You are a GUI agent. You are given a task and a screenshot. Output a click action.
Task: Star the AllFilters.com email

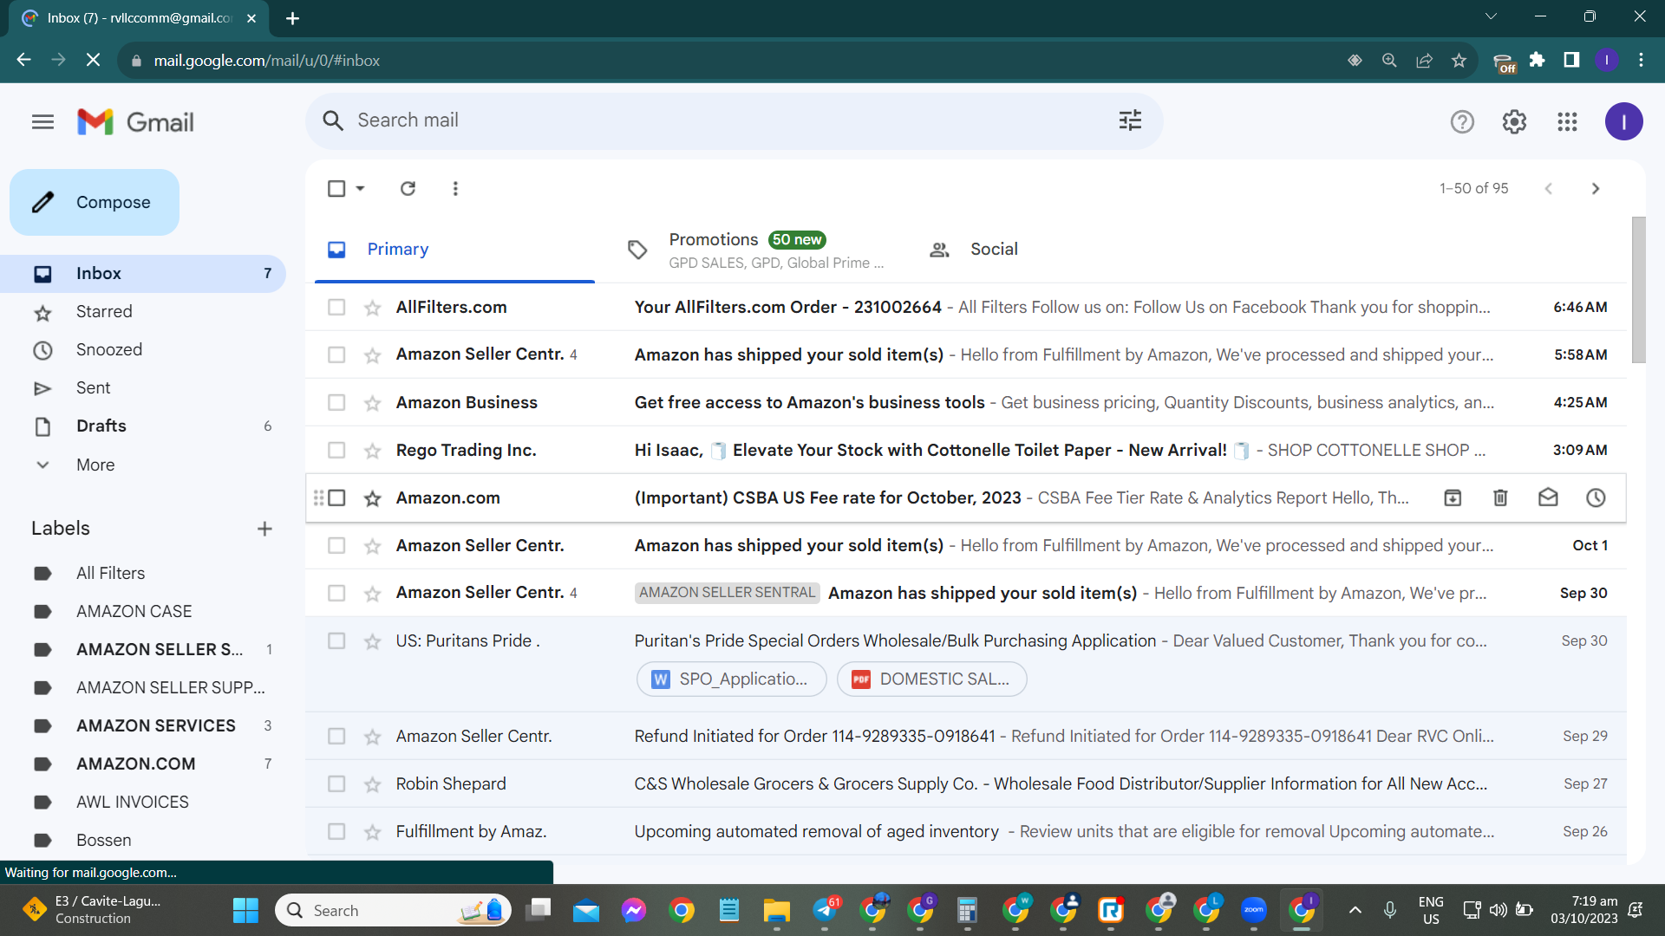point(373,308)
